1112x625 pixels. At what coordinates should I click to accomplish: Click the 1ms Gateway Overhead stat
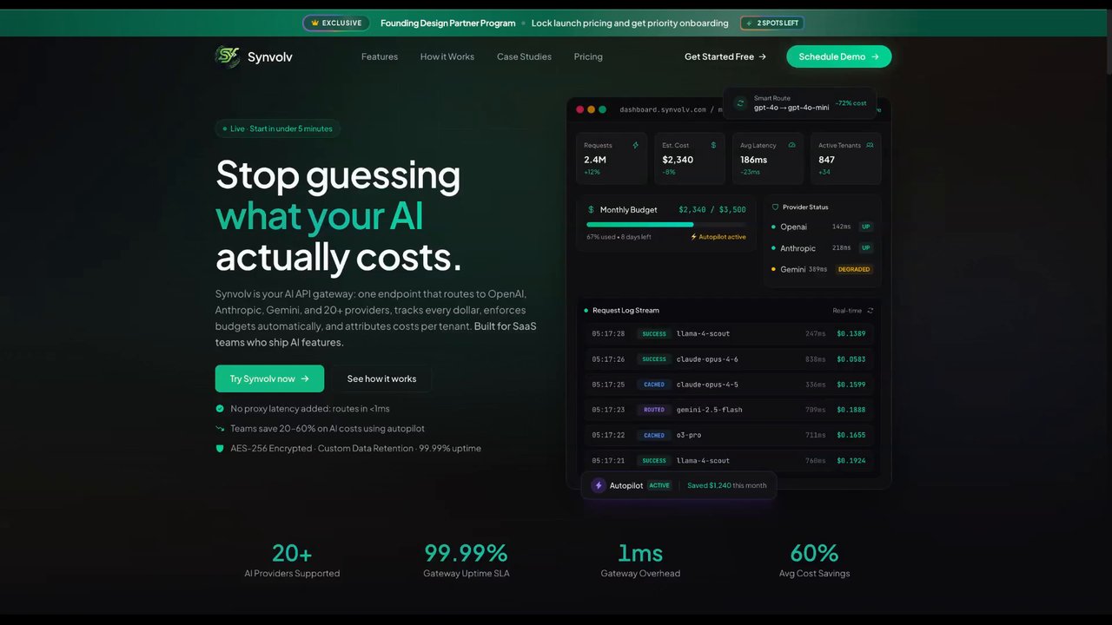(x=640, y=561)
